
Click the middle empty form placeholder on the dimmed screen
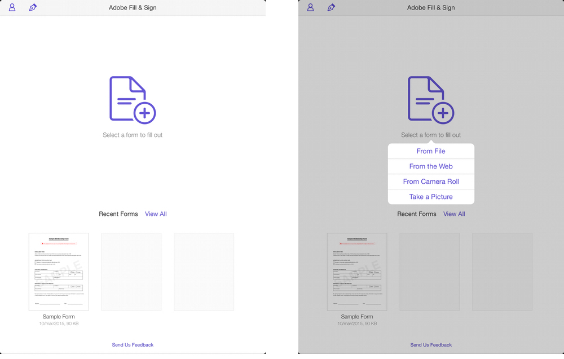(429, 272)
